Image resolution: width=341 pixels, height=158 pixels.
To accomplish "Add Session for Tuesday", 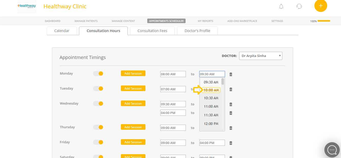I will (133, 88).
